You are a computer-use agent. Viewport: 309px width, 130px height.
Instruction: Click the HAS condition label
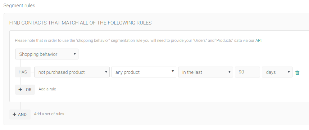tap(23, 72)
